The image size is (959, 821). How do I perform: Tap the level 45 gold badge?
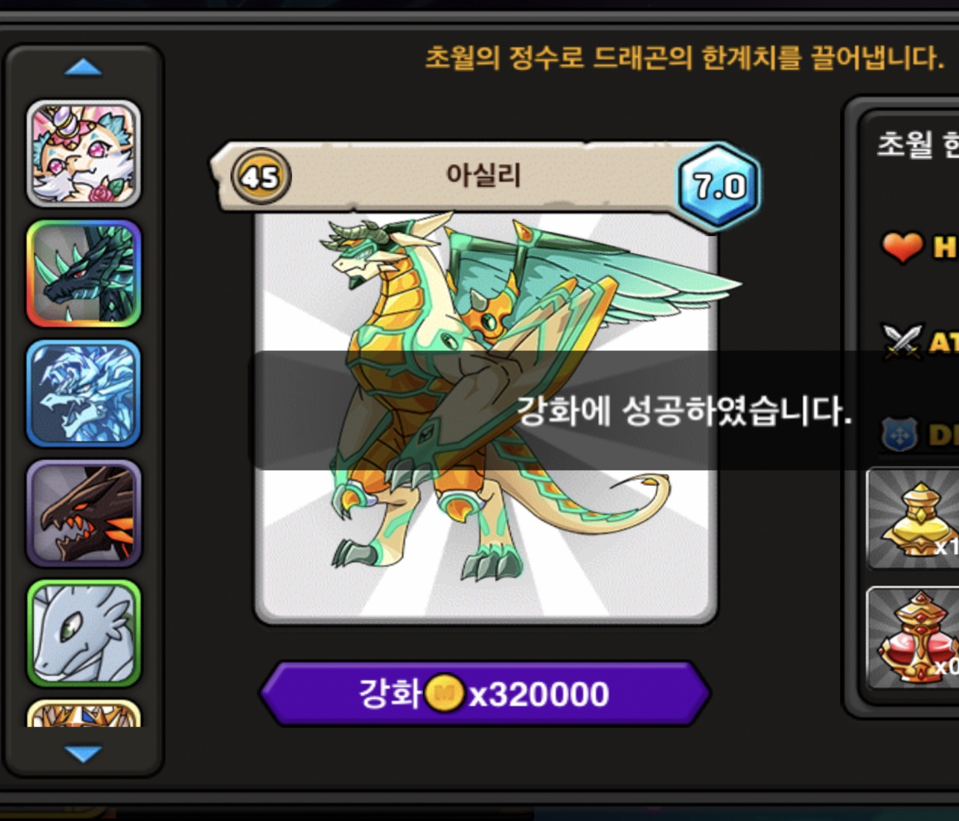(260, 176)
